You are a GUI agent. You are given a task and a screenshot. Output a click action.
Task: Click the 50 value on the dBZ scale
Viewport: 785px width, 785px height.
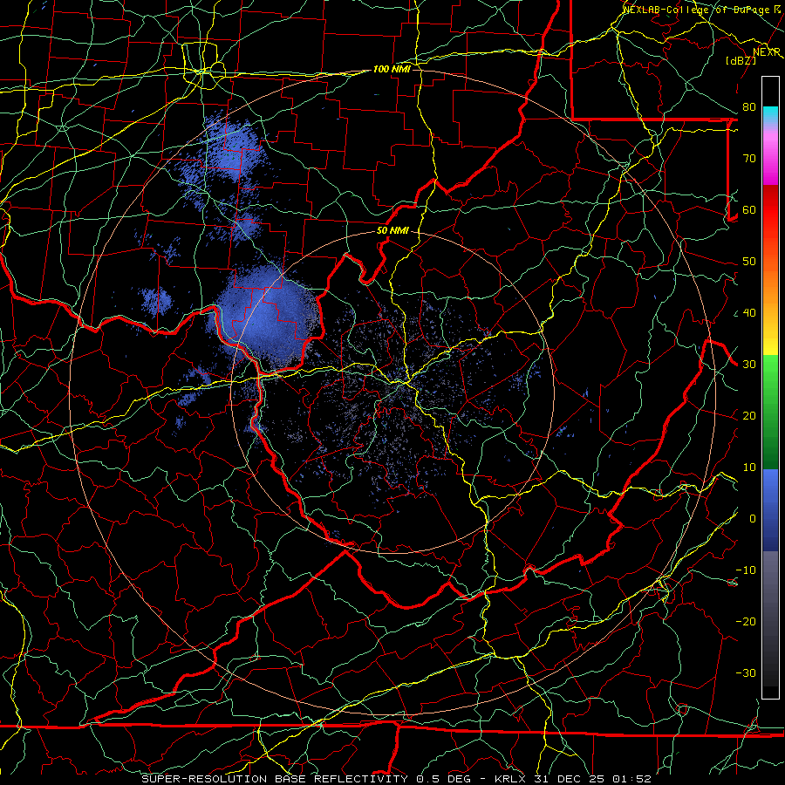point(749,262)
